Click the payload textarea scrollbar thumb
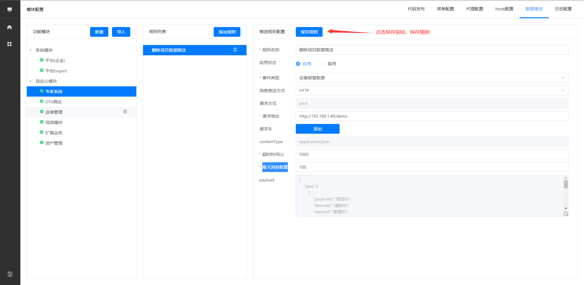 (x=566, y=184)
